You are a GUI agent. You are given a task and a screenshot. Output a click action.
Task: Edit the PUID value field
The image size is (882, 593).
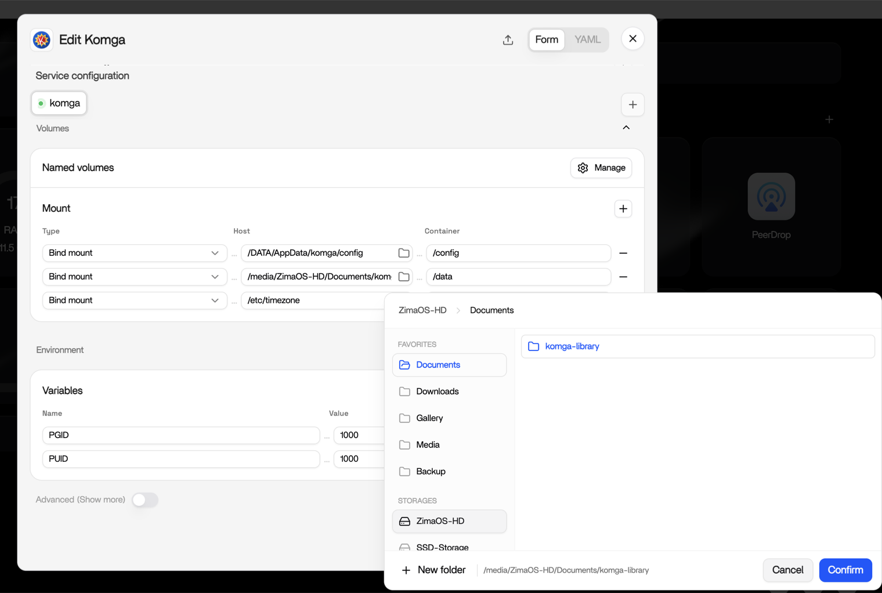coord(359,459)
